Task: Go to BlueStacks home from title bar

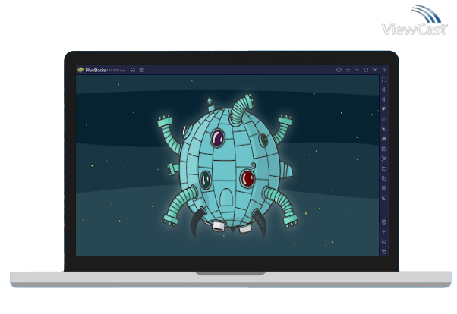Action: coord(133,70)
